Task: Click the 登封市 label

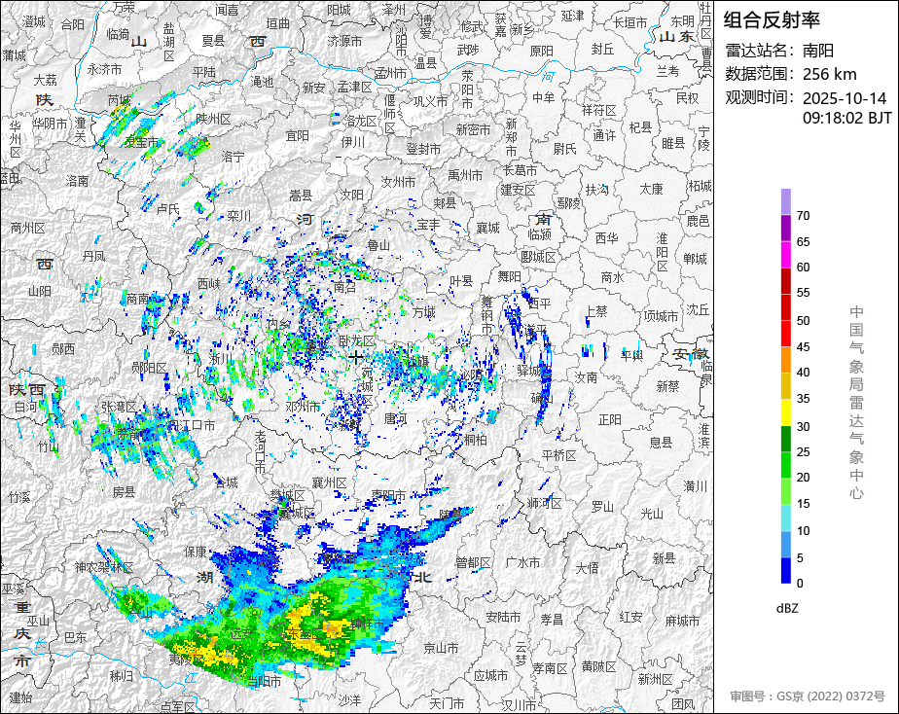Action: pyautogui.click(x=423, y=149)
